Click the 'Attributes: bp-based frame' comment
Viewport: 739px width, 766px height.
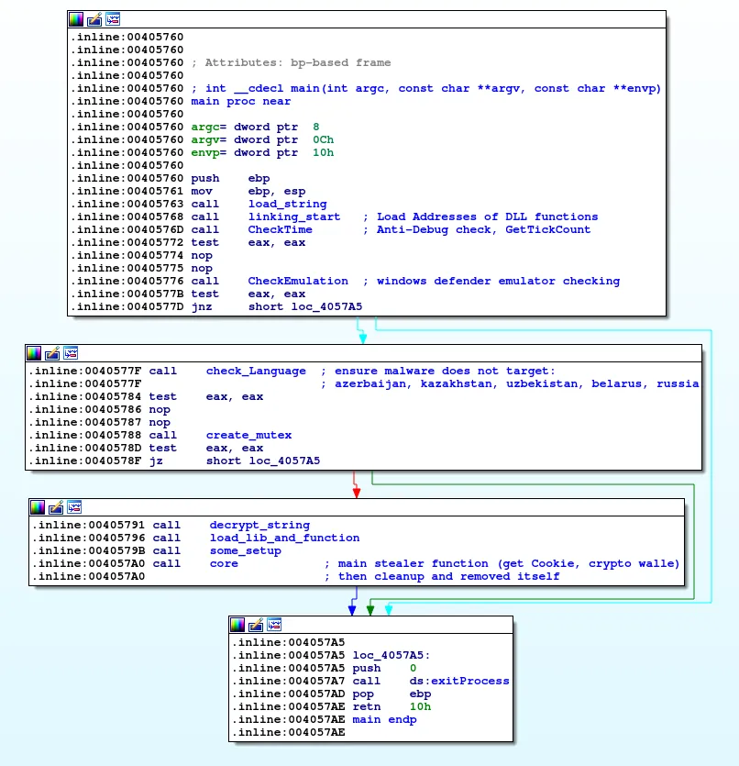(x=291, y=62)
